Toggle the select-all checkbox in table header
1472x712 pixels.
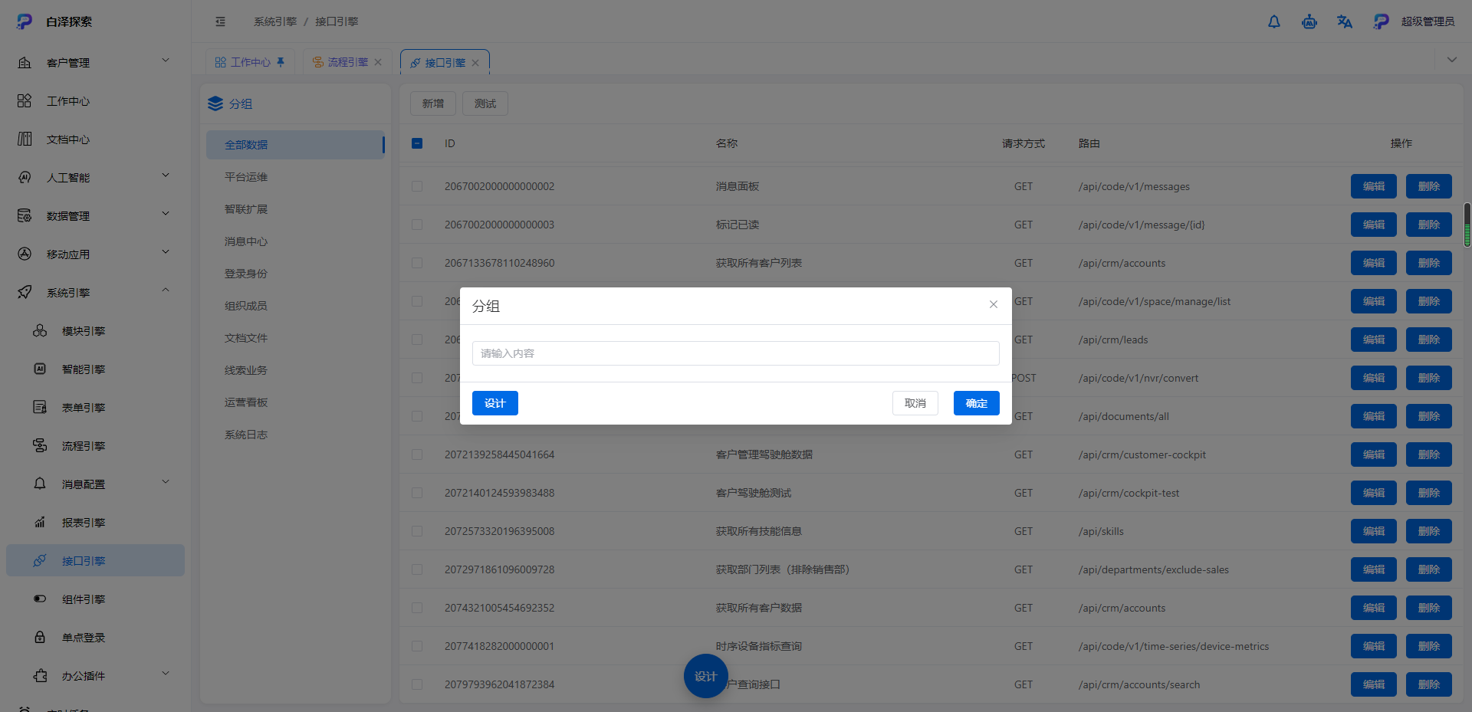pos(417,143)
